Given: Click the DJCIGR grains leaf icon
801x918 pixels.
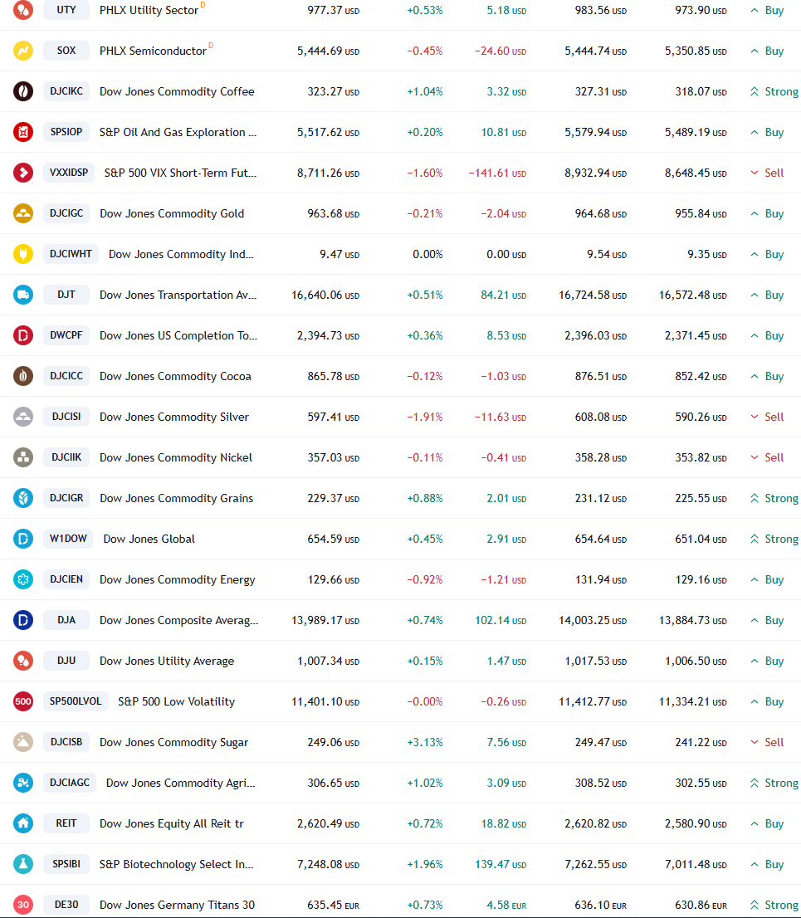Looking at the screenshot, I should (23, 498).
